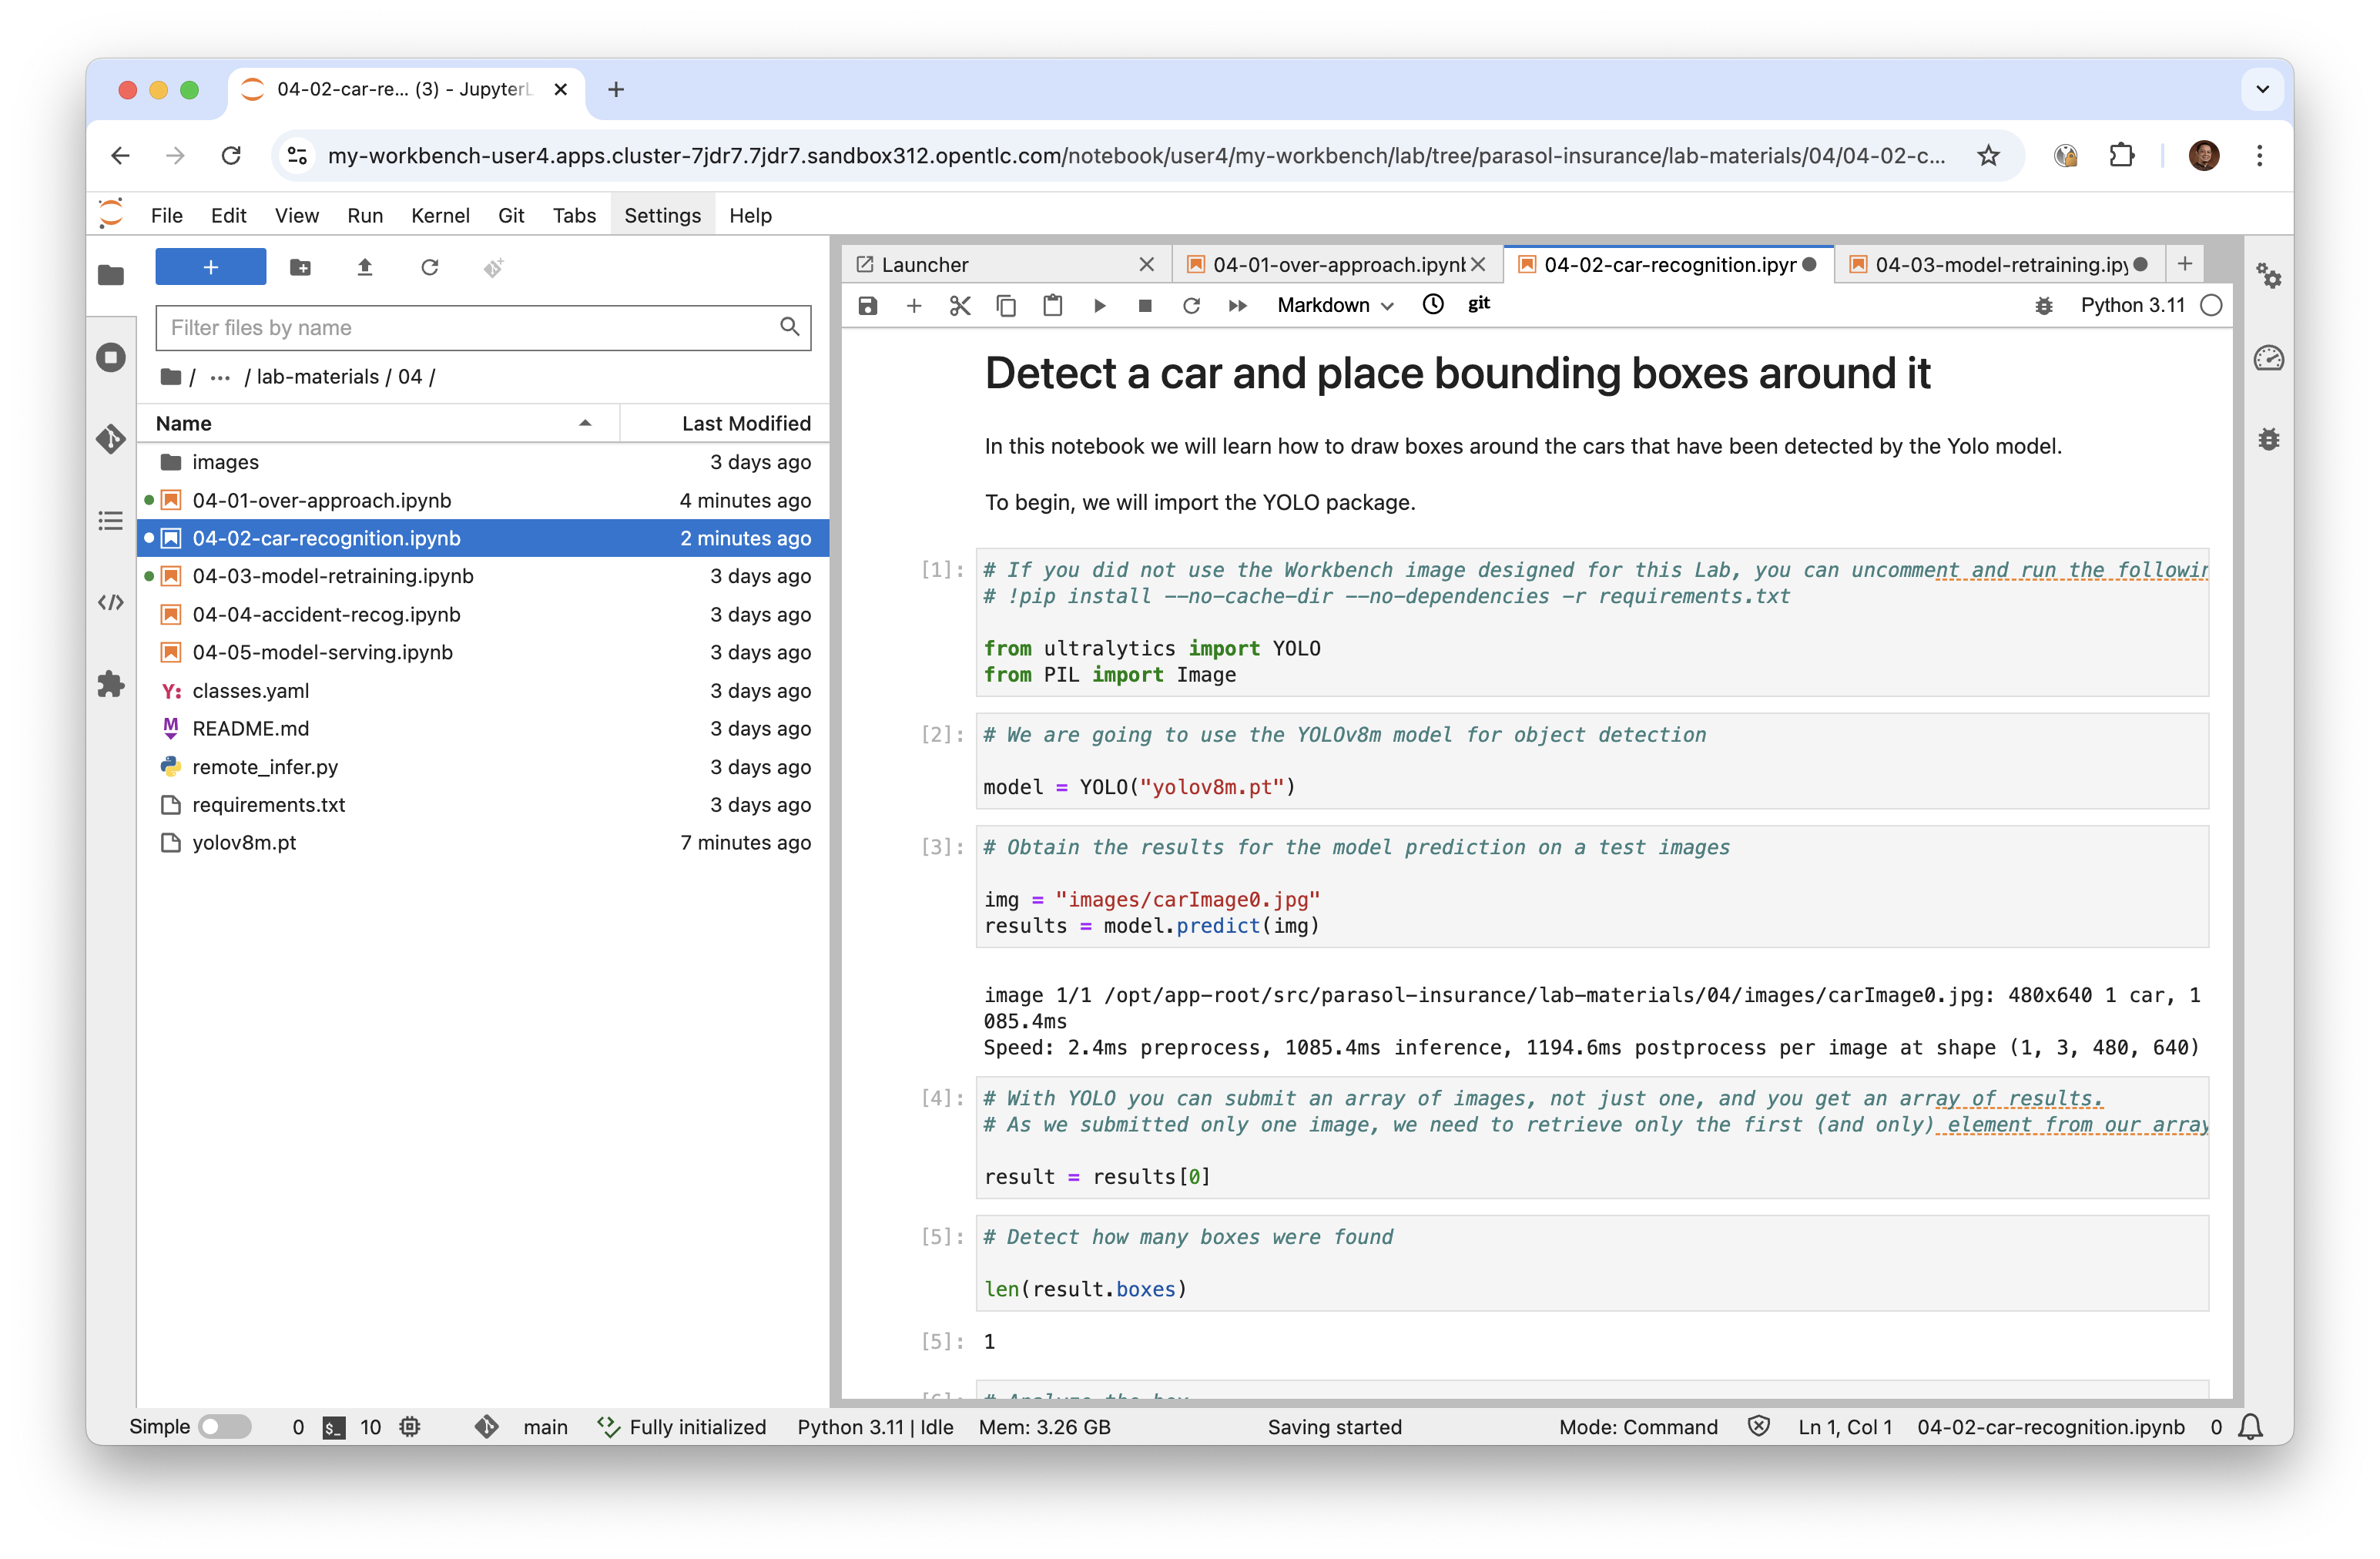This screenshot has height=1559, width=2380.
Task: Click the blue new launcher plus button
Action: [x=211, y=267]
